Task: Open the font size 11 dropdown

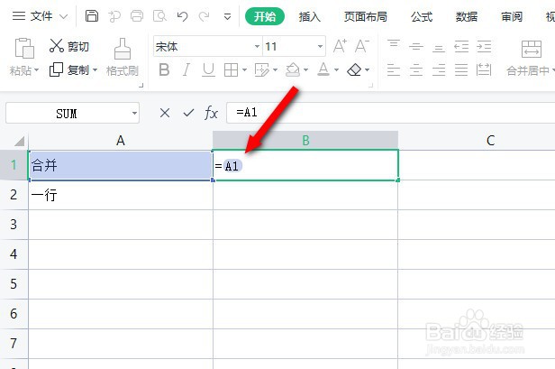Action: click(x=320, y=46)
